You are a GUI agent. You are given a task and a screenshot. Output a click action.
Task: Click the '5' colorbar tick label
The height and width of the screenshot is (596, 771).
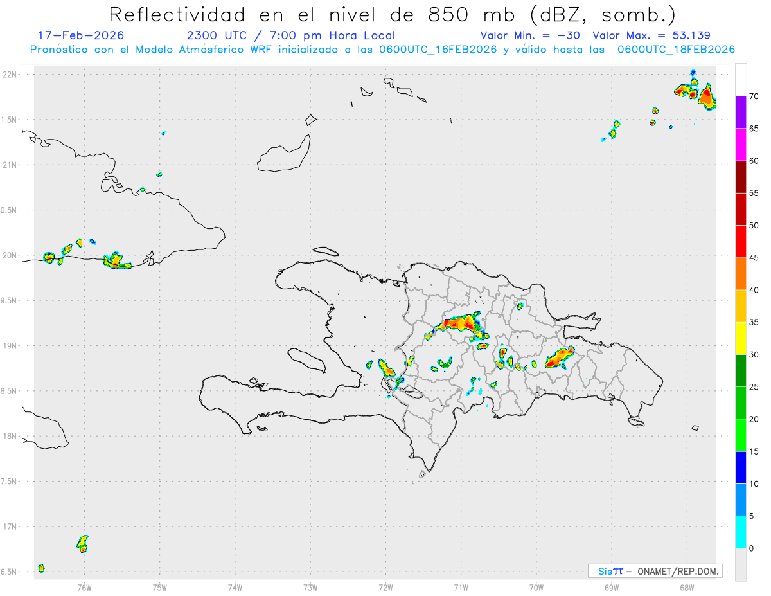[752, 516]
